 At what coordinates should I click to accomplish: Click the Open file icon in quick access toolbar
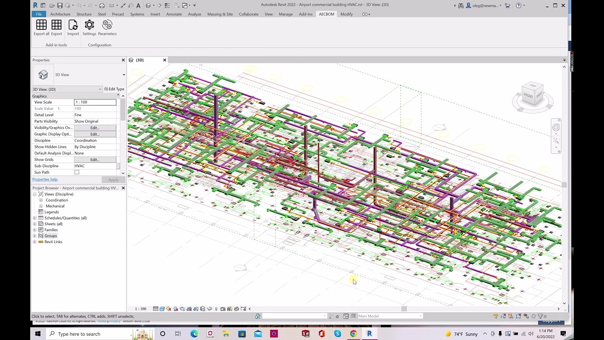point(52,6)
